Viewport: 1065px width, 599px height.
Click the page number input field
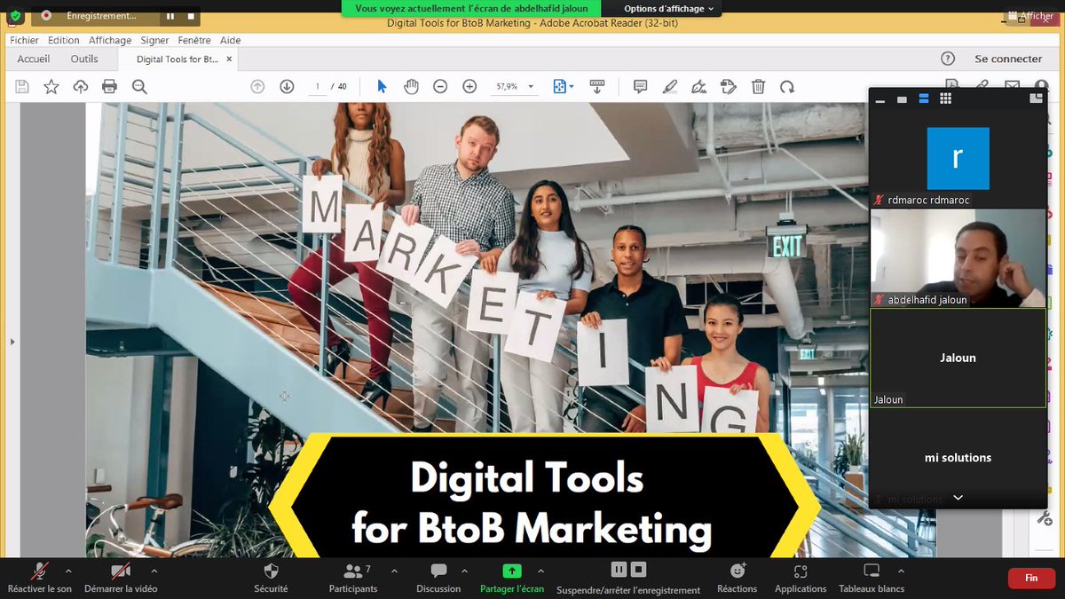click(317, 86)
